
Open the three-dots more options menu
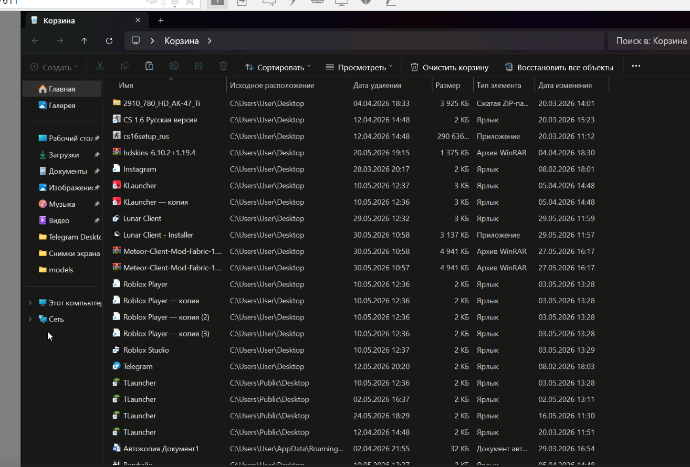tap(636, 67)
